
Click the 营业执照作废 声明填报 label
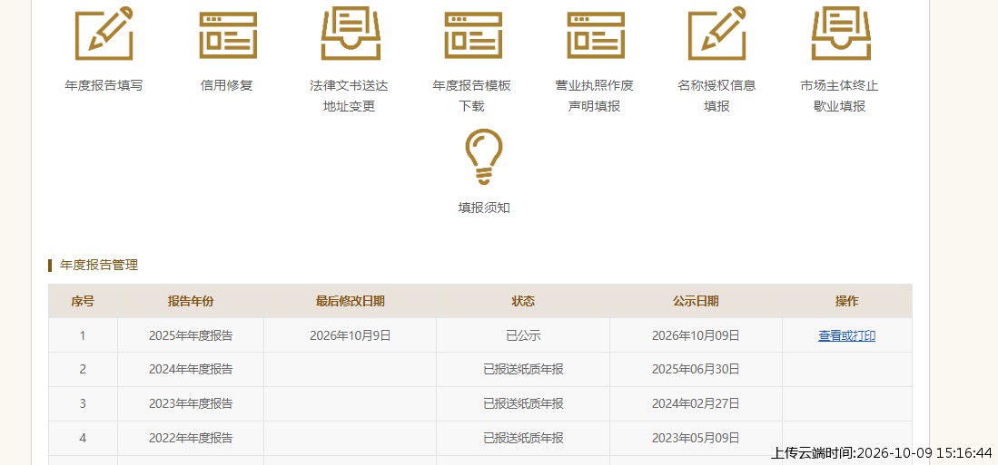click(595, 96)
